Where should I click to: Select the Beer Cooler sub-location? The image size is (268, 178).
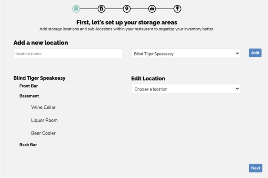click(x=43, y=134)
